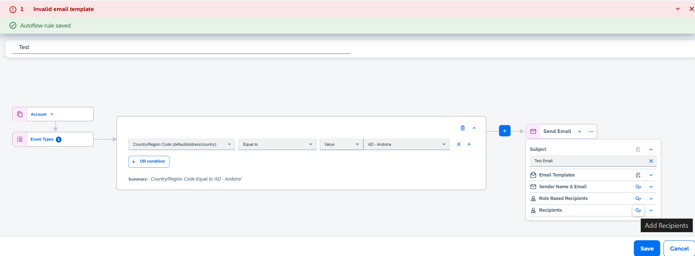Expand the Recipients section
Image resolution: width=695 pixels, height=256 pixels.
point(651,210)
